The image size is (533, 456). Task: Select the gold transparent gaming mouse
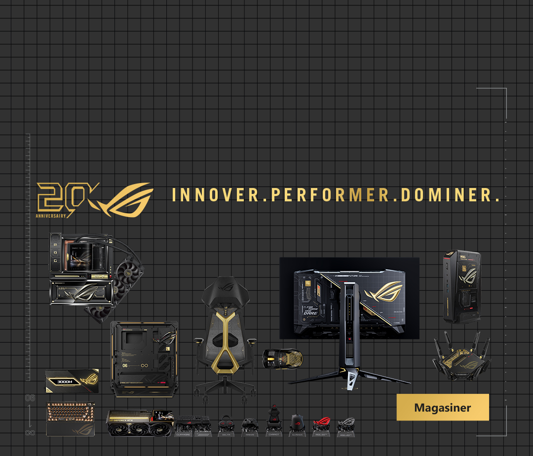coord(282,359)
